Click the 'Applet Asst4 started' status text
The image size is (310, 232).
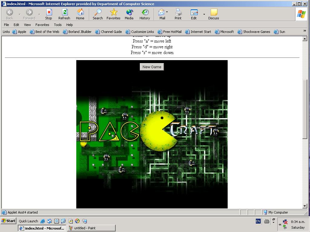point(22,212)
